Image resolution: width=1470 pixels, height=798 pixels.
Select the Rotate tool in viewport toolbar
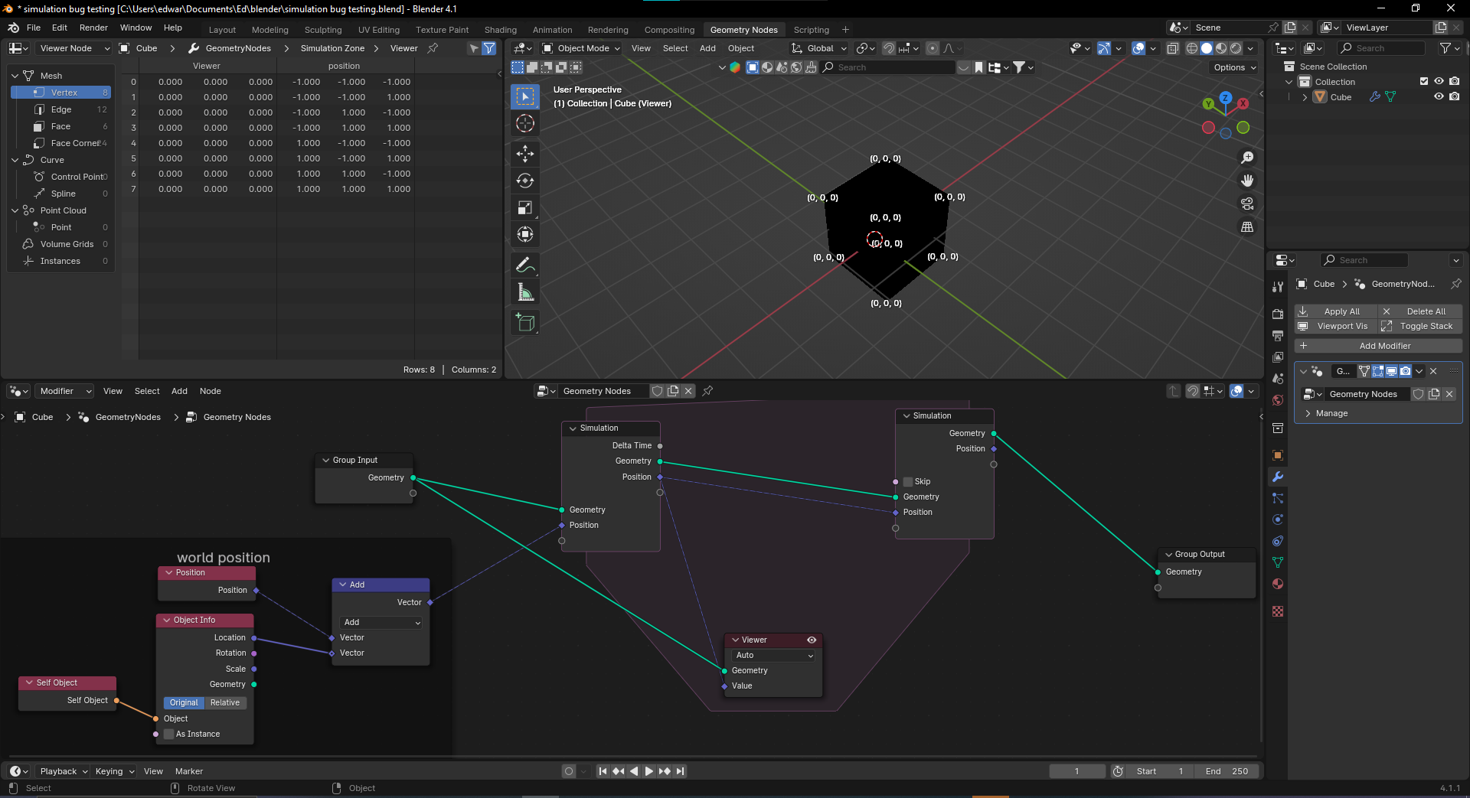point(524,181)
